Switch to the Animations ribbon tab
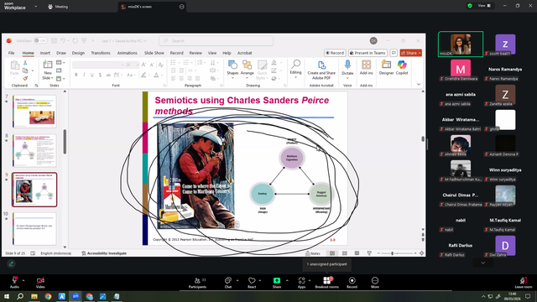Viewport: 537px width, 302px height. pos(127,53)
